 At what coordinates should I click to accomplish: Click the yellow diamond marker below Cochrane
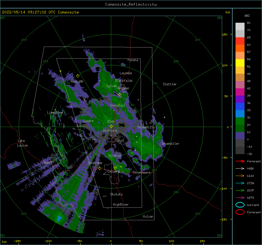(x=100, y=168)
